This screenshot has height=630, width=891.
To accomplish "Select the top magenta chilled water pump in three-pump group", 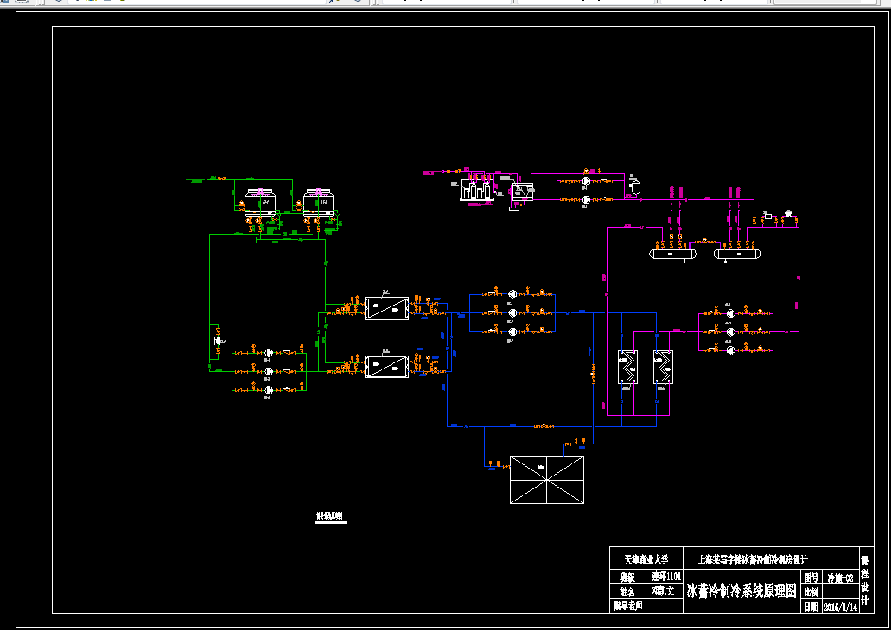I will pyautogui.click(x=731, y=313).
